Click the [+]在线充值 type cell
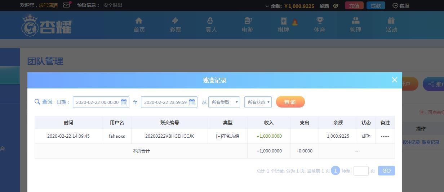Screen dimensions: 444x192 point(228,136)
